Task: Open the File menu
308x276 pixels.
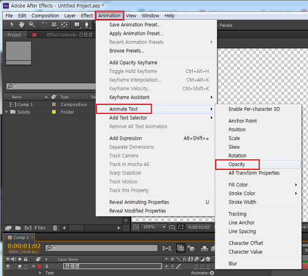Action: click(x=9, y=15)
